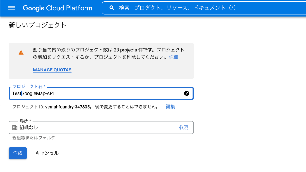Image resolution: width=306 pixels, height=172 pixels.
Task: Click 参照 to browse locations
Action: 183,127
